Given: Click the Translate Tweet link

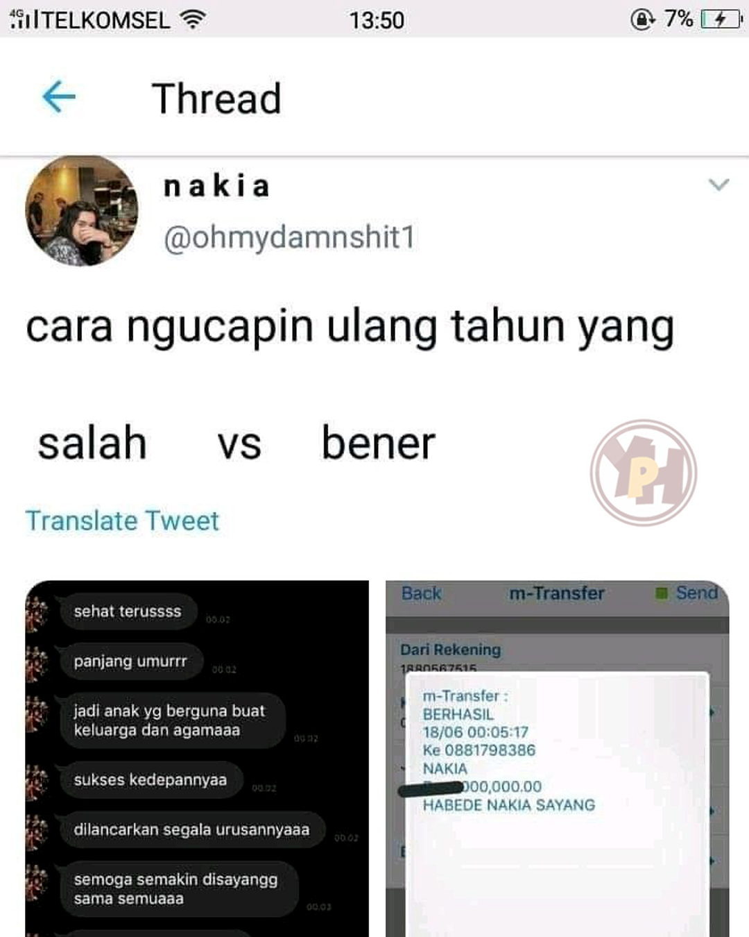Looking at the screenshot, I should pyautogui.click(x=122, y=521).
